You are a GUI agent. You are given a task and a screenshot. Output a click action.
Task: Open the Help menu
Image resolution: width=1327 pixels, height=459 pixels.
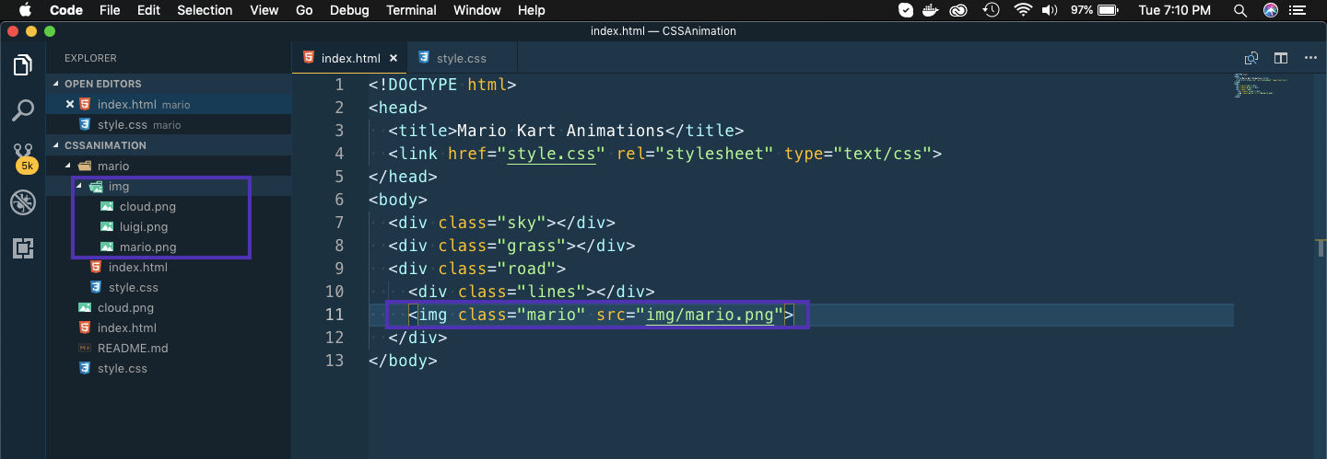pyautogui.click(x=532, y=10)
